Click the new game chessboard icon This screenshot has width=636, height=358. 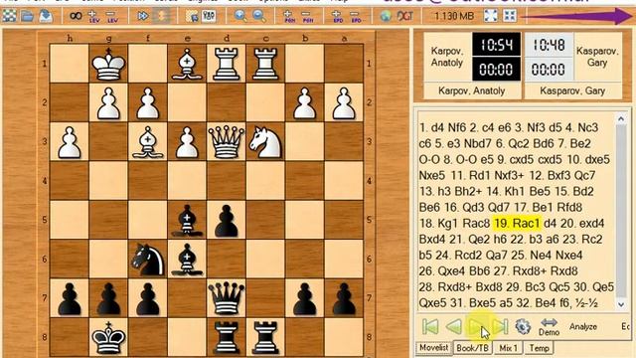click(x=9, y=16)
